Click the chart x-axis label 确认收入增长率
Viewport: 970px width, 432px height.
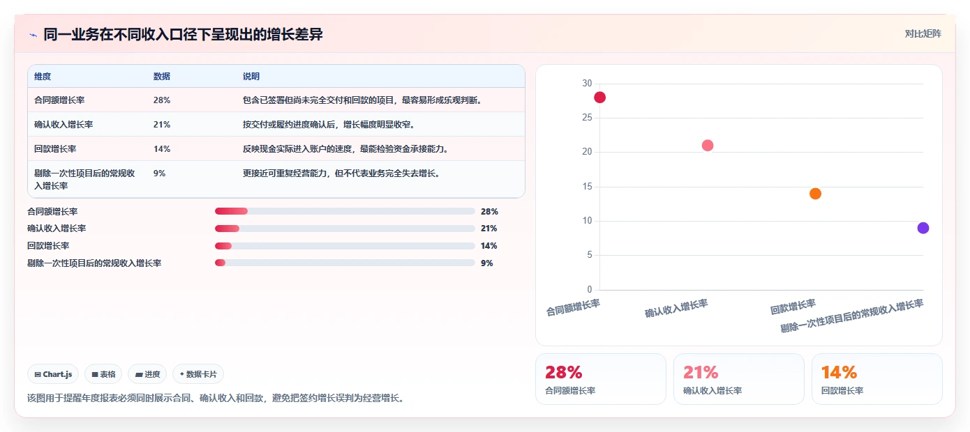click(x=676, y=309)
